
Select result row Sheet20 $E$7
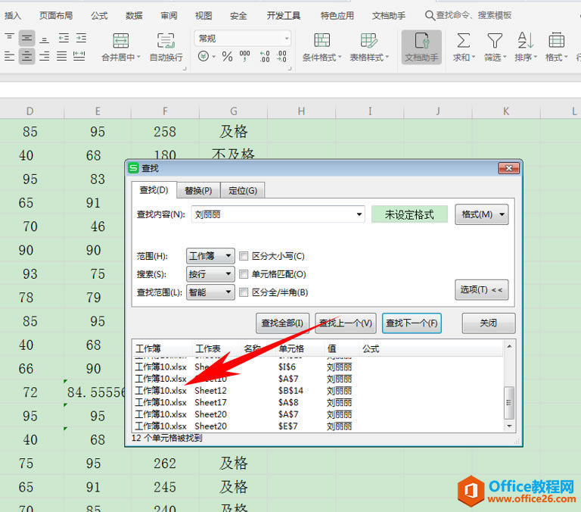[x=318, y=426]
